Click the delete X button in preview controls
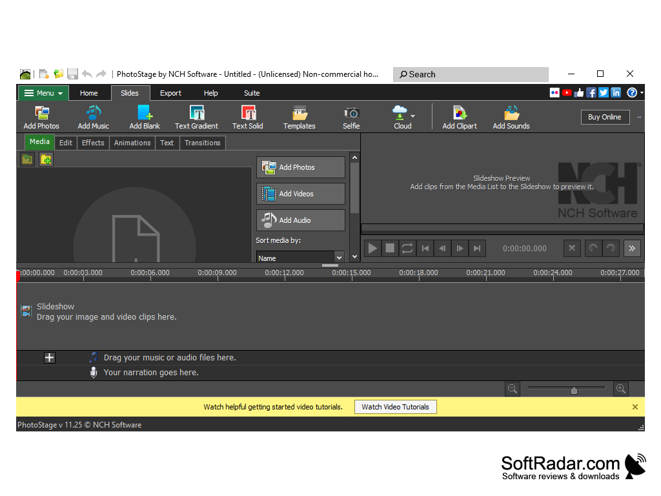Viewport: 661px width, 496px height. [x=572, y=249]
